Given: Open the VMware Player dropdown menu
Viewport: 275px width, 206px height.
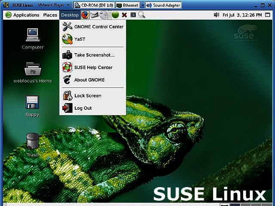Looking at the screenshot, I should (53, 5).
